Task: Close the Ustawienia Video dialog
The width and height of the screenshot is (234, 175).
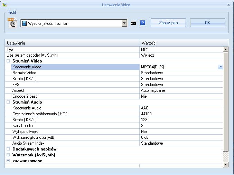Action: (228, 5)
